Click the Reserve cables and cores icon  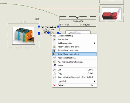tap(54, 47)
